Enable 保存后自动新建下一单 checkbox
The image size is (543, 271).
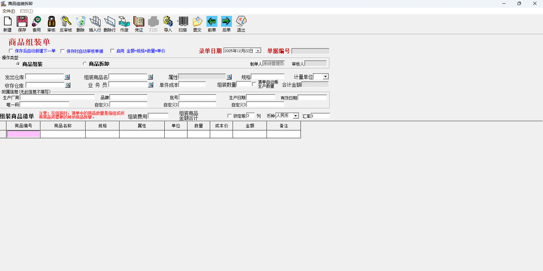[11, 51]
